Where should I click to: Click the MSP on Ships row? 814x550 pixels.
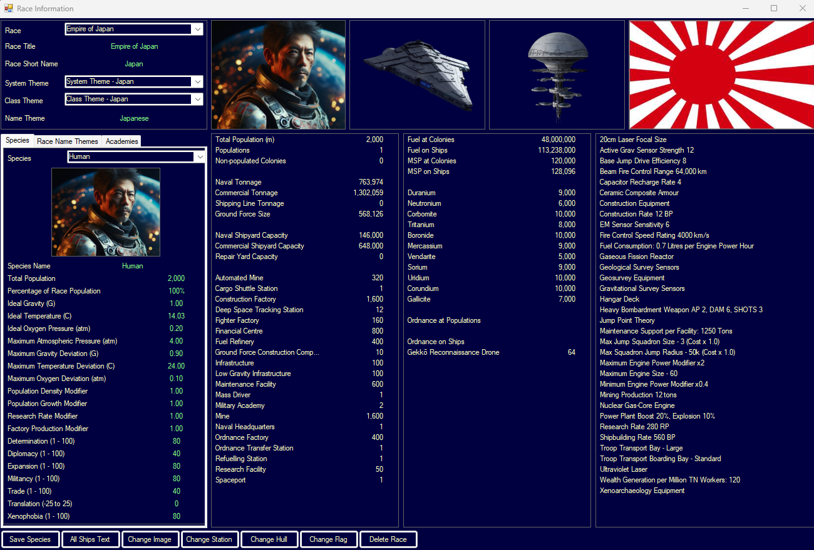click(x=492, y=171)
